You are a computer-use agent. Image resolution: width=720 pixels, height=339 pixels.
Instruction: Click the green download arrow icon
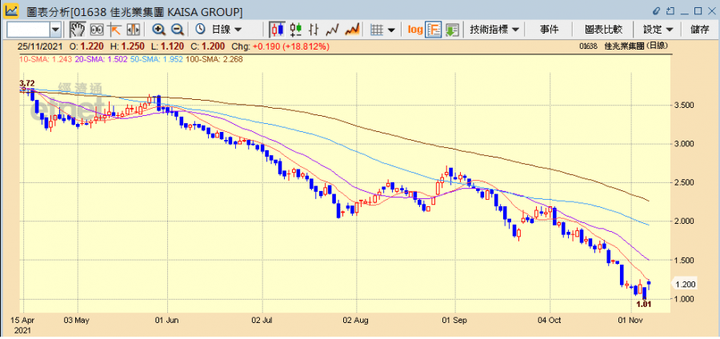click(452, 30)
